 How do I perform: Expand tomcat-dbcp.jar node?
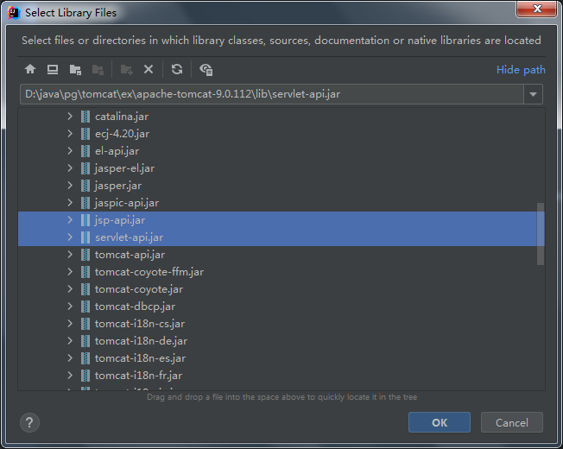(x=70, y=307)
